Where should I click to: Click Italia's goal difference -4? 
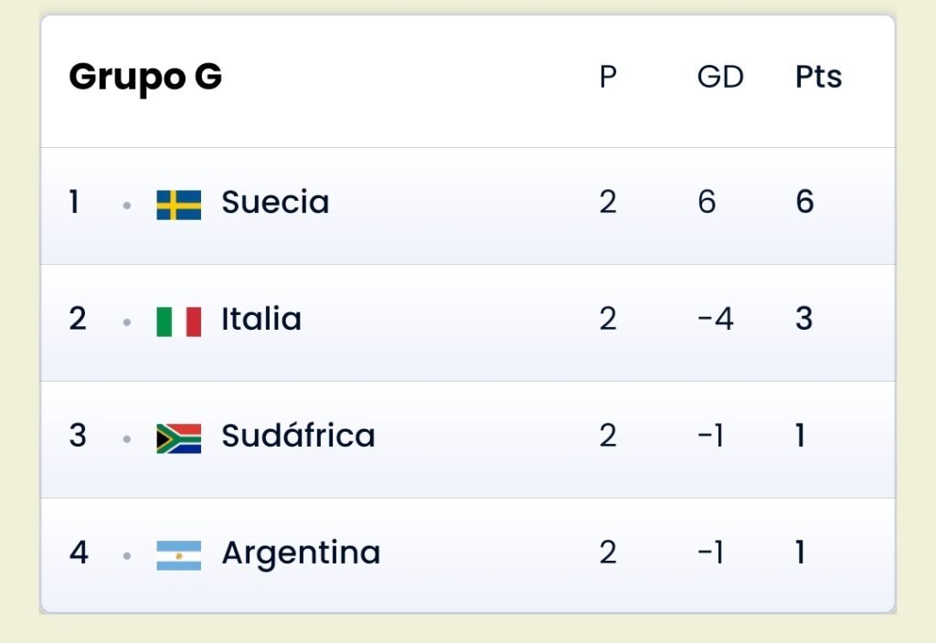(715, 319)
